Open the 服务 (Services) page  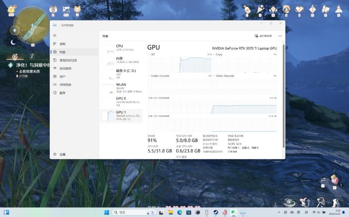[x=74, y=93]
